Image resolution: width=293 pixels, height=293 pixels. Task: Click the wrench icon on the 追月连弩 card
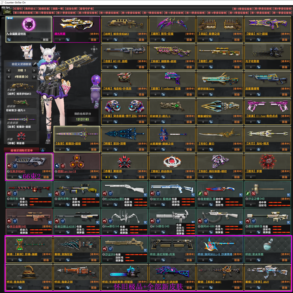(x=98, y=195)
